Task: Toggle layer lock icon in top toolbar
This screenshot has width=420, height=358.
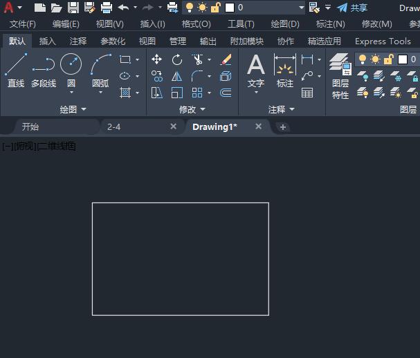Action: coord(216,8)
